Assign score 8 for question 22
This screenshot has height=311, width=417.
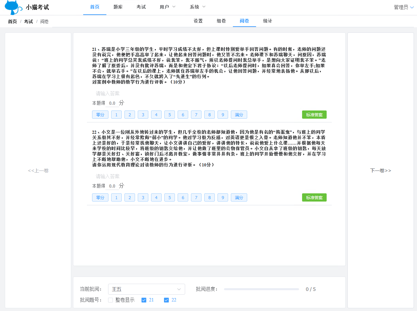point(209,197)
